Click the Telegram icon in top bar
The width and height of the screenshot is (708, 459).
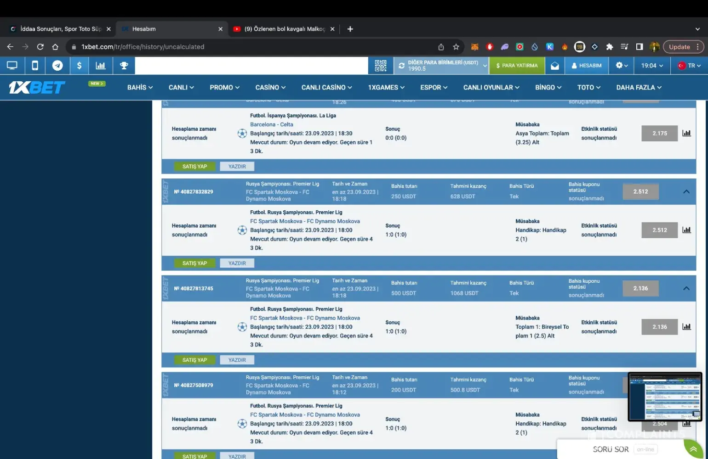pos(57,66)
